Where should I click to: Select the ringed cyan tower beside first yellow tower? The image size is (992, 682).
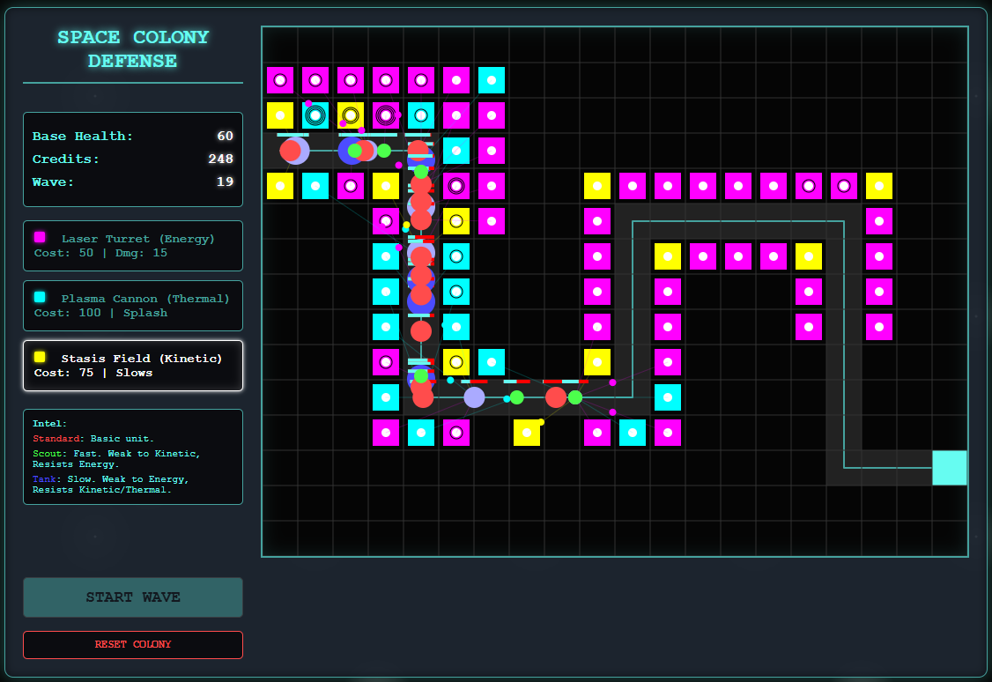pyautogui.click(x=315, y=115)
